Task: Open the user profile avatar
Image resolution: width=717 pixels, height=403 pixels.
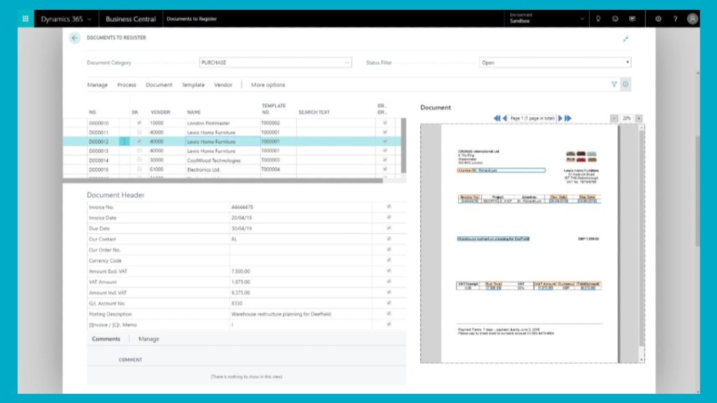Action: pos(692,19)
